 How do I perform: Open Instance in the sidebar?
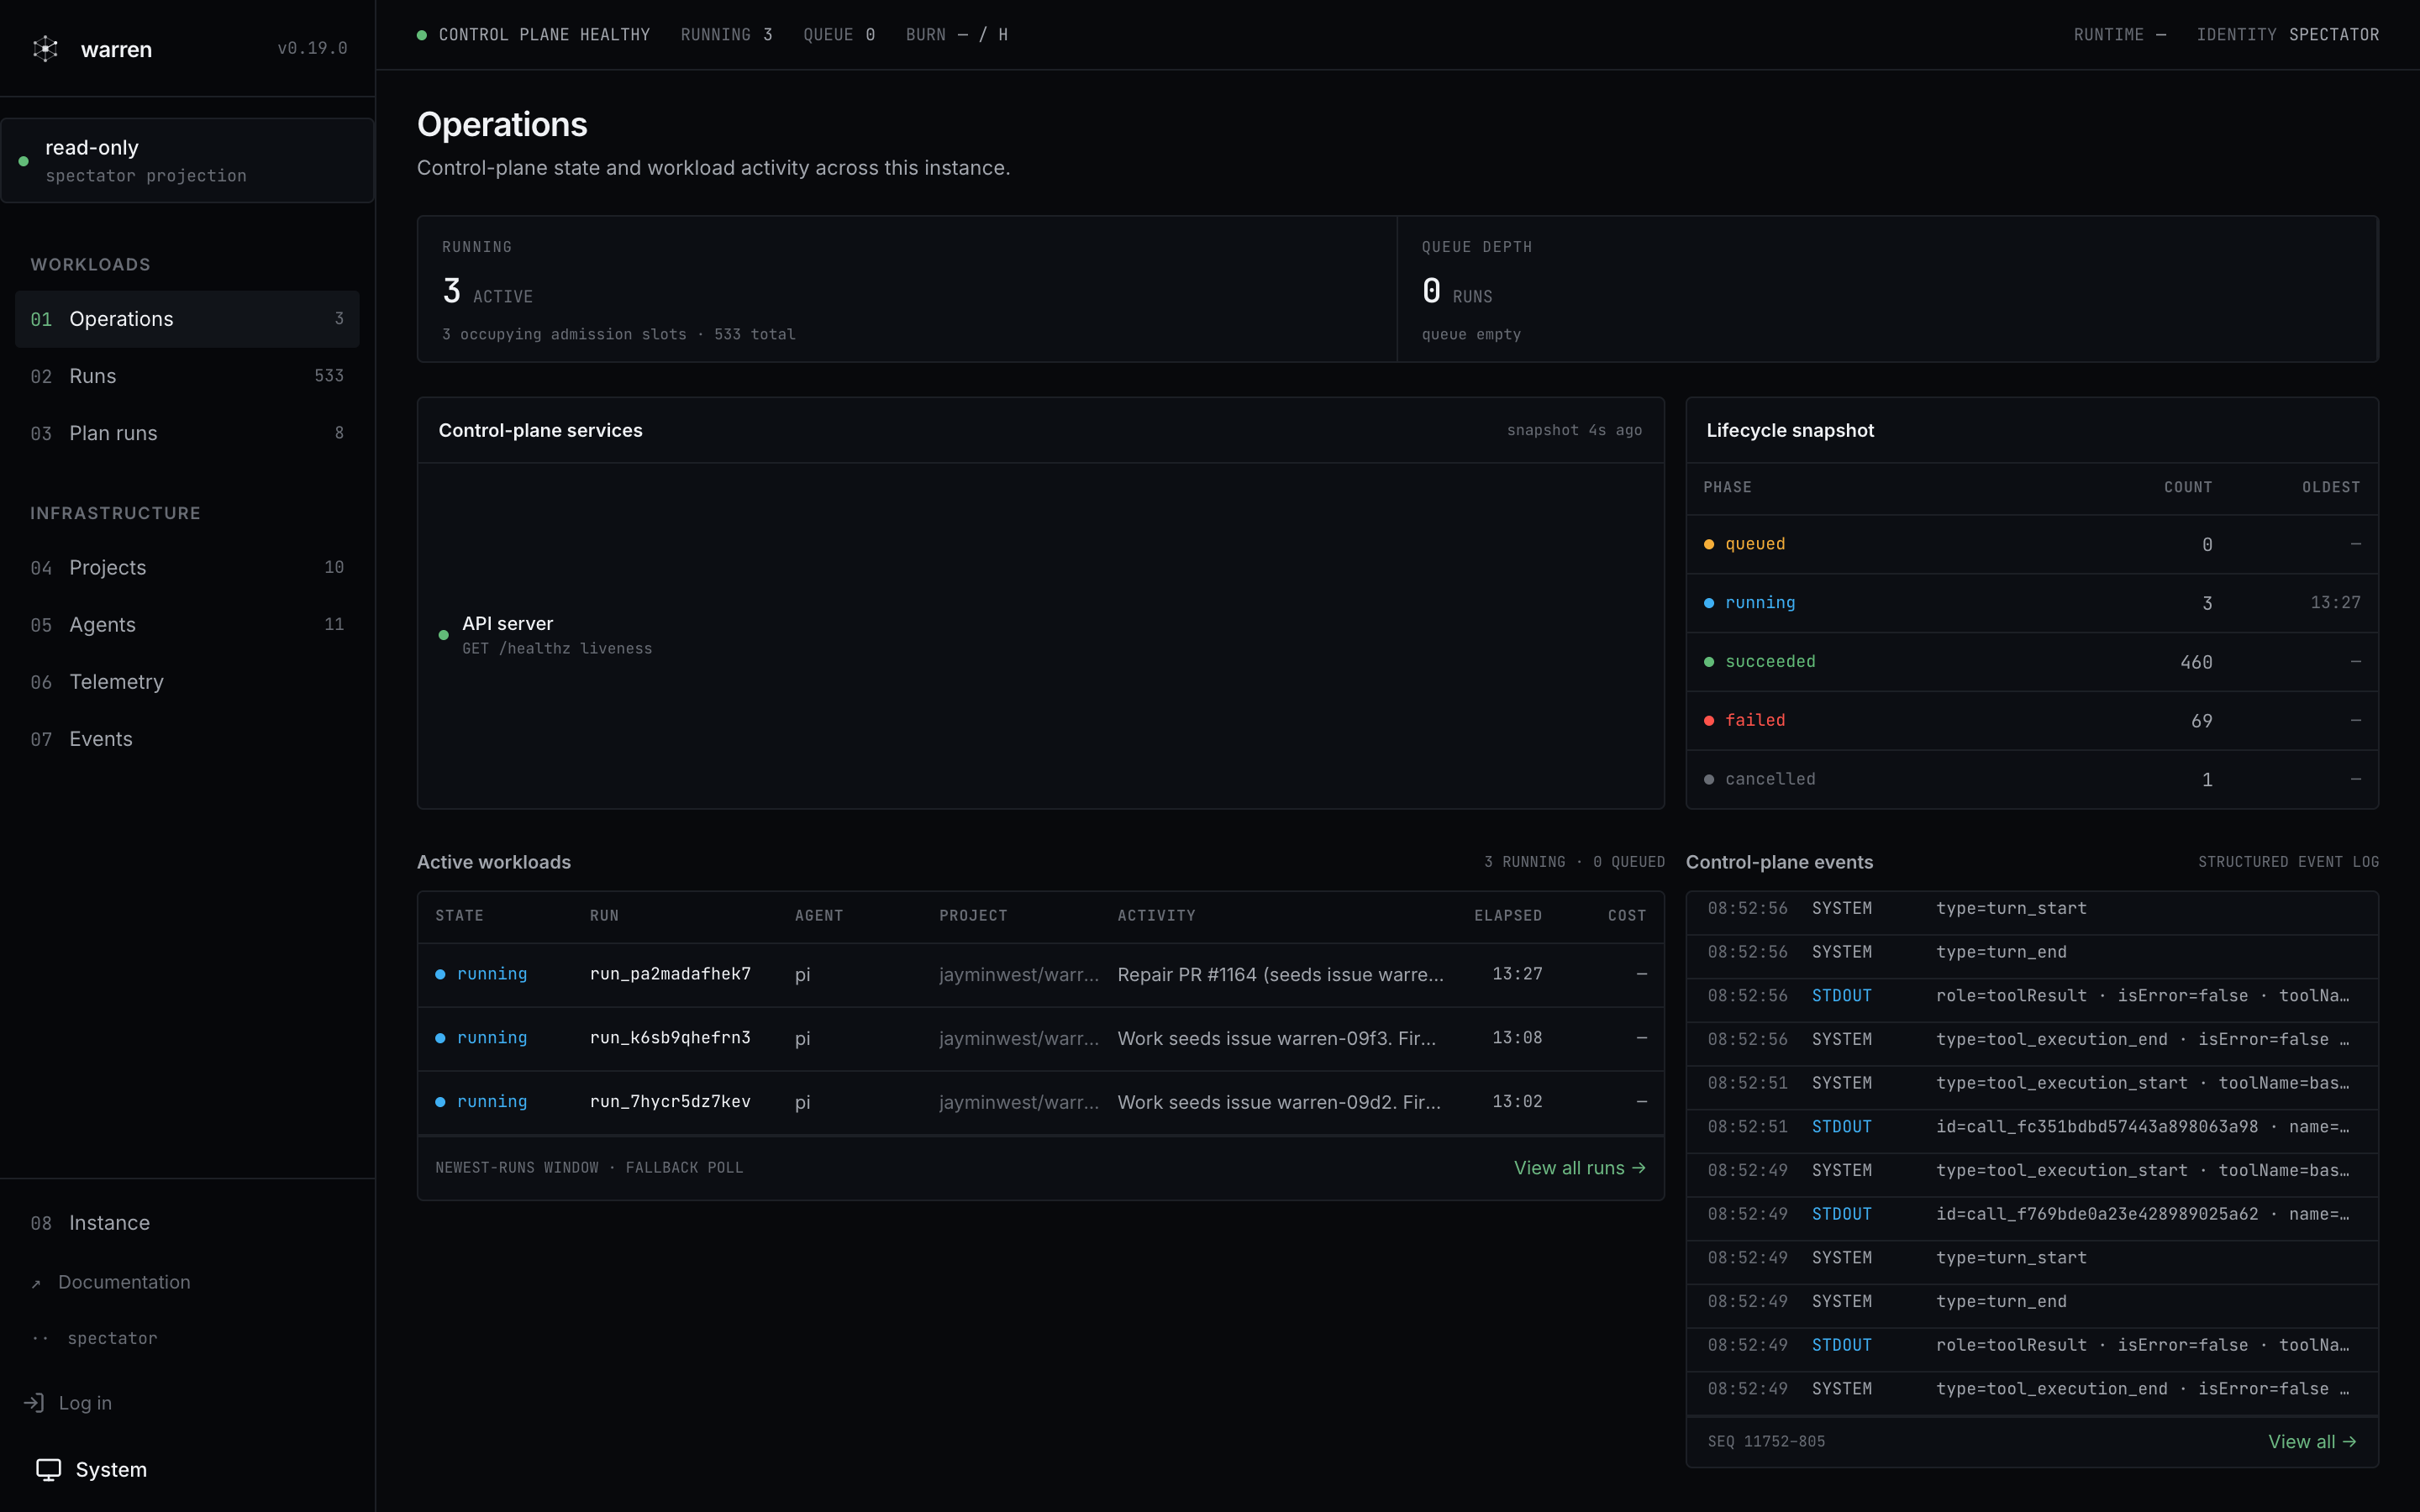pyautogui.click(x=187, y=1223)
